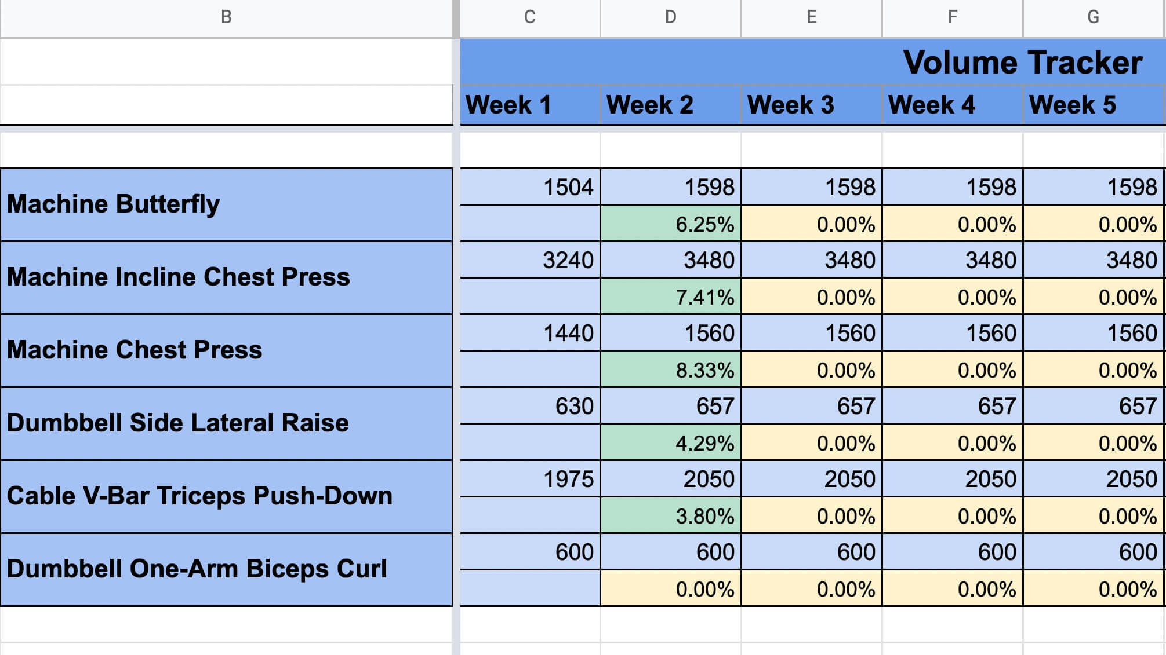Select the 8.33% percentage cell

671,369
